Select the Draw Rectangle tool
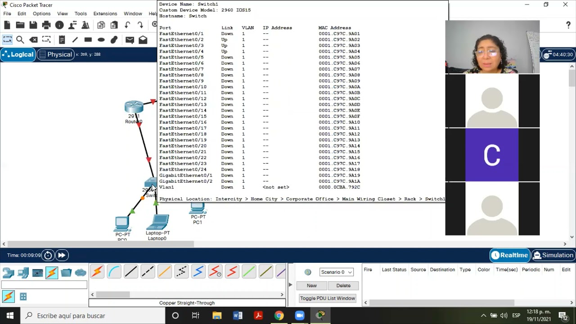The height and width of the screenshot is (324, 576). pyautogui.click(x=88, y=40)
